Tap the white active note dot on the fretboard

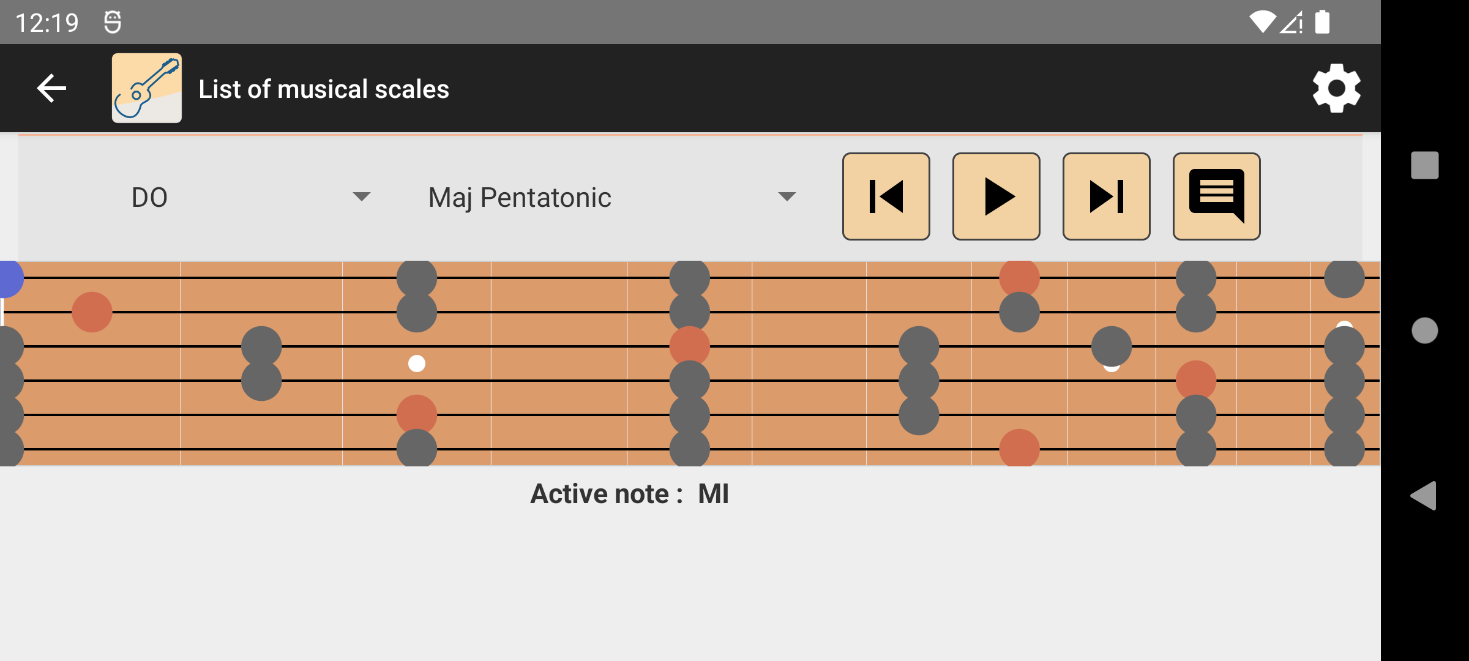417,364
